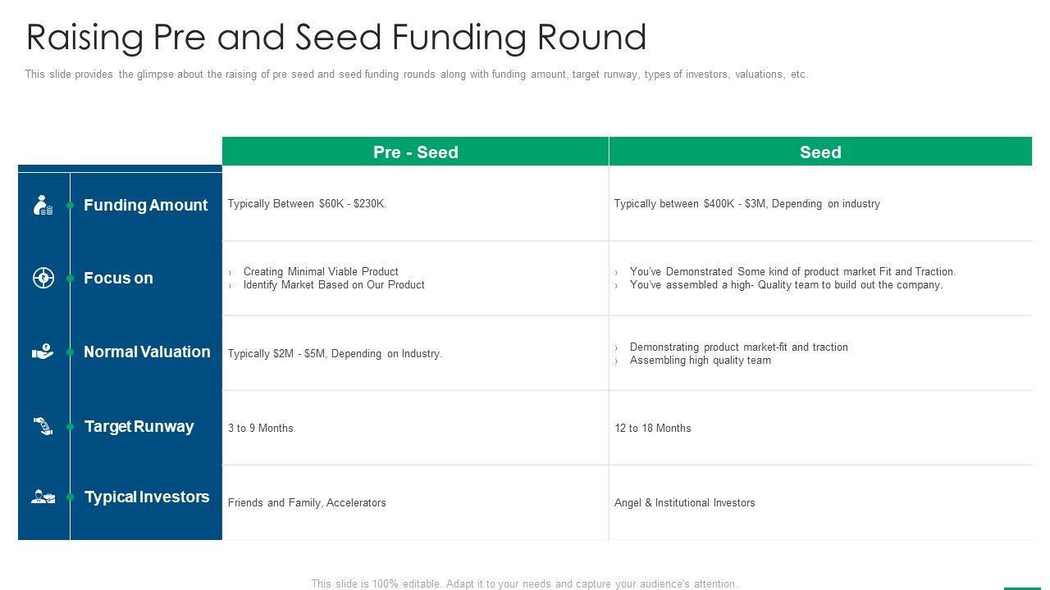Click the Friends and Family, Accelerators cell
Viewport: 1050px width, 590px height.
(x=307, y=502)
